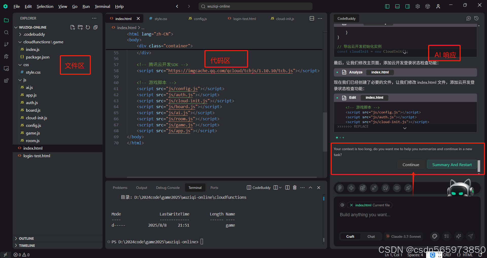This screenshot has width=487, height=258.
Task: Click the history icon in CodeBuddy panel
Action: pos(476,18)
